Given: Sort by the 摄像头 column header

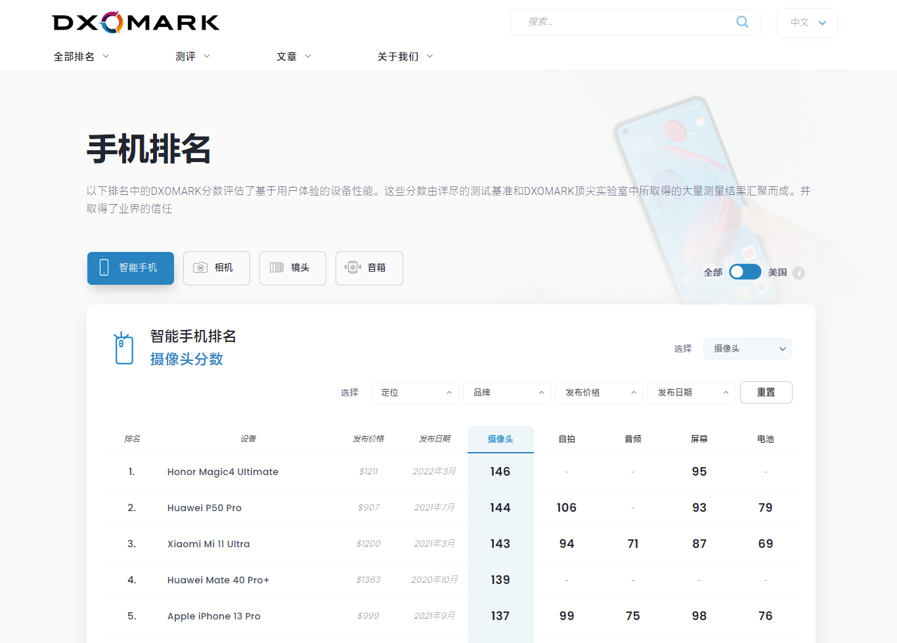Looking at the screenshot, I should coord(500,439).
